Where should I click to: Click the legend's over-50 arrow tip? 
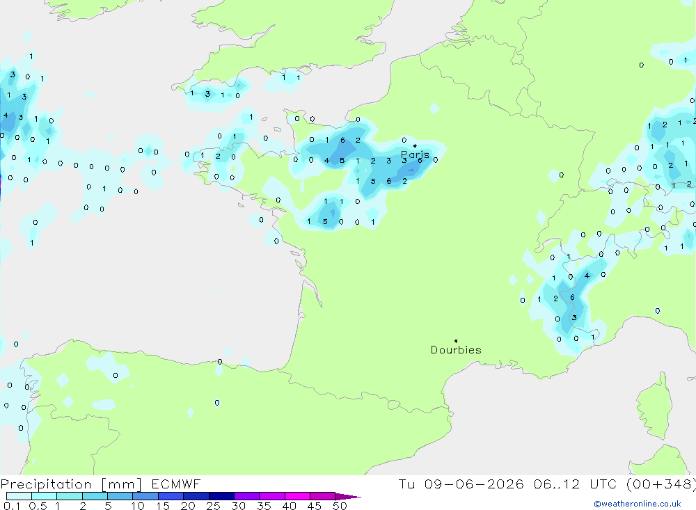point(348,497)
